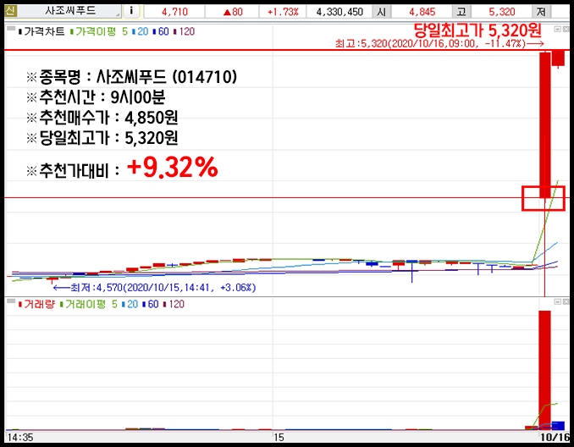574x447 pixels.
Task: Click the volume panel minimize icon
Action: [558, 301]
